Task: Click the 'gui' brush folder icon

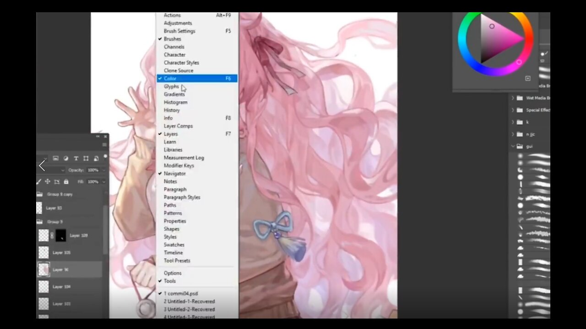Action: 520,146
